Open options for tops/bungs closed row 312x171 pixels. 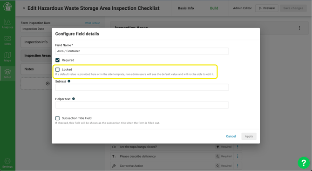(x=237, y=147)
